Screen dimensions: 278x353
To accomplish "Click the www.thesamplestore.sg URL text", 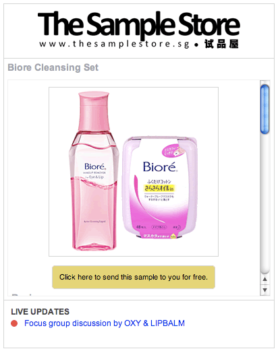I will tap(114, 44).
